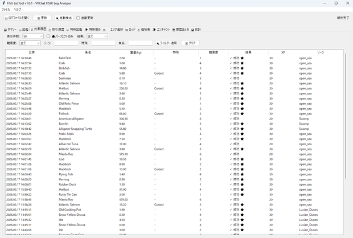Viewport: 353px width, 238px height.
Task: Switch to the サマリー tab
Action: [10, 30]
